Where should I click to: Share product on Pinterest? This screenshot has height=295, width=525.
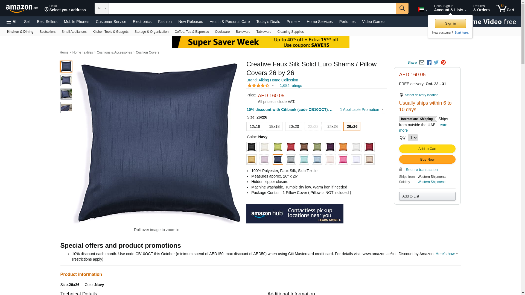(x=443, y=63)
